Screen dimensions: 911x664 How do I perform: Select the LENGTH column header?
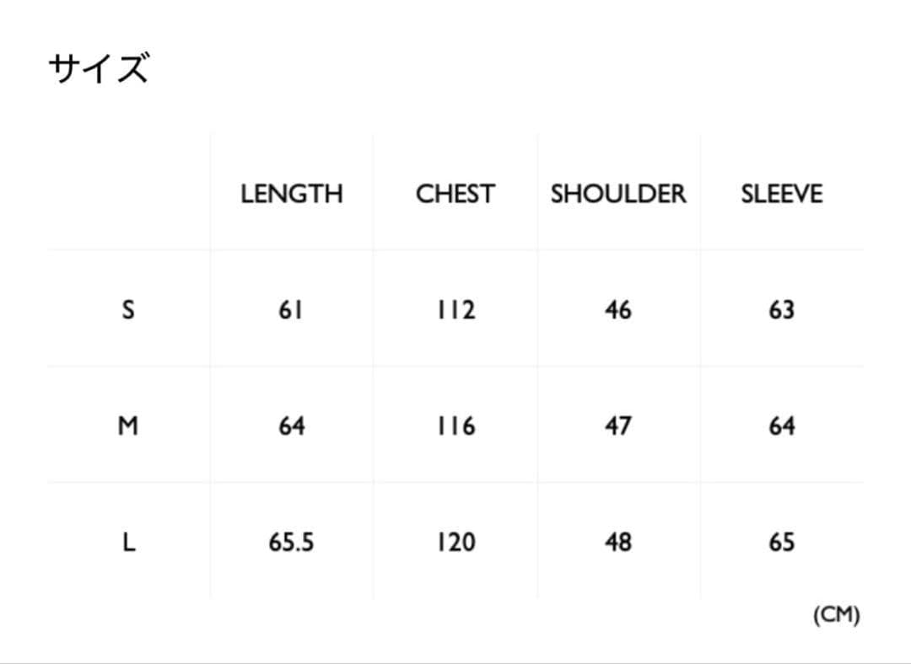pyautogui.click(x=292, y=194)
